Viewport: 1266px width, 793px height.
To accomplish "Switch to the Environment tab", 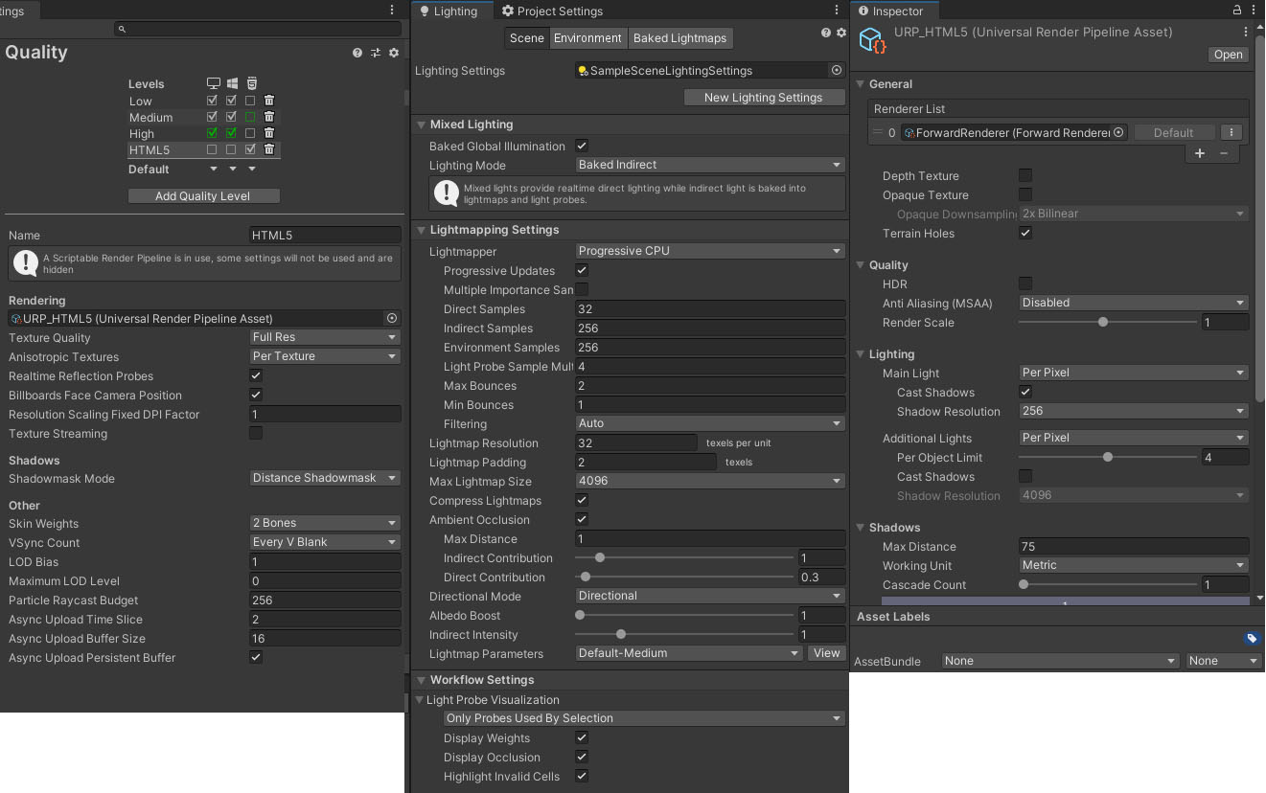I will pyautogui.click(x=587, y=38).
